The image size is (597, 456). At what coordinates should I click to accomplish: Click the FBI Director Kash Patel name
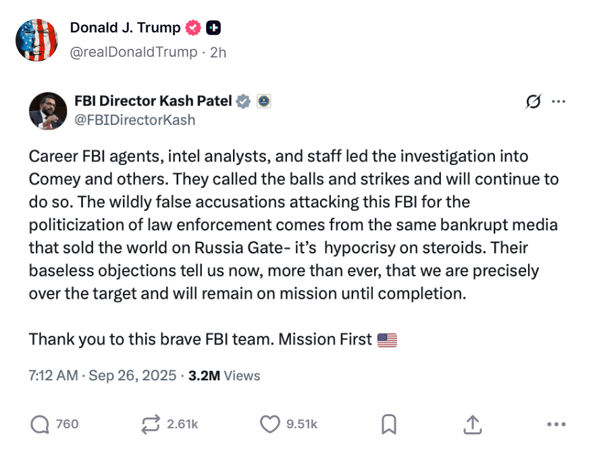(x=153, y=101)
